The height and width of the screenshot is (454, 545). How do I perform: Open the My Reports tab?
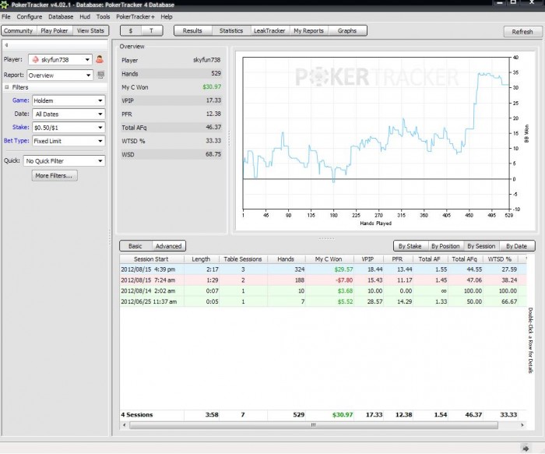(308, 30)
